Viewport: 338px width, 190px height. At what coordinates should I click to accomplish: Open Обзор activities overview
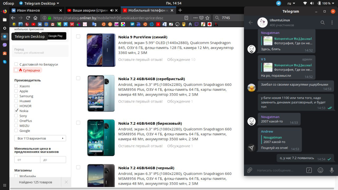(x=8, y=3)
